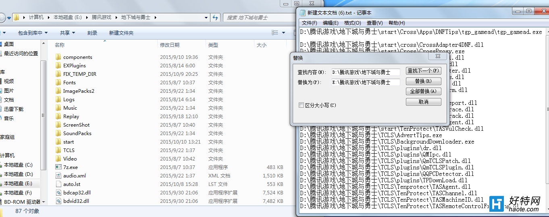Select the ImagePacks2 folder icon

(x=58, y=91)
